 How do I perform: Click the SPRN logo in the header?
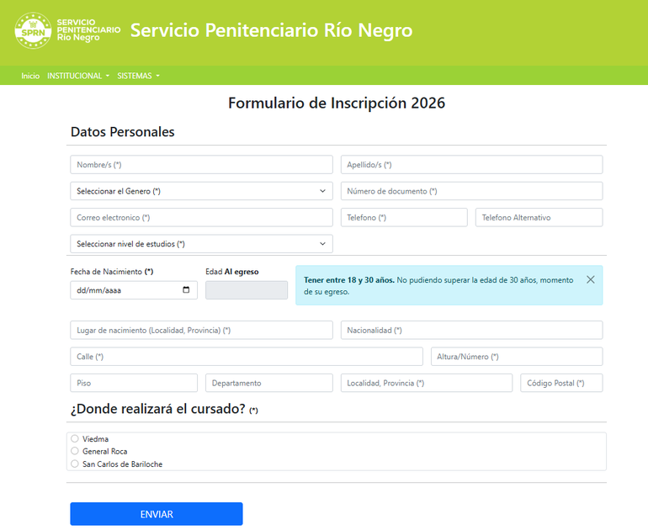[x=34, y=31]
